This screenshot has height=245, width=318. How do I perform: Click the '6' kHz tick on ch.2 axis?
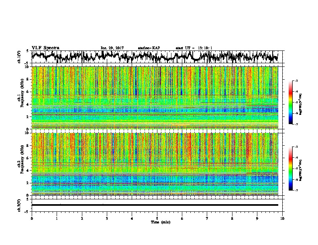point(28,158)
